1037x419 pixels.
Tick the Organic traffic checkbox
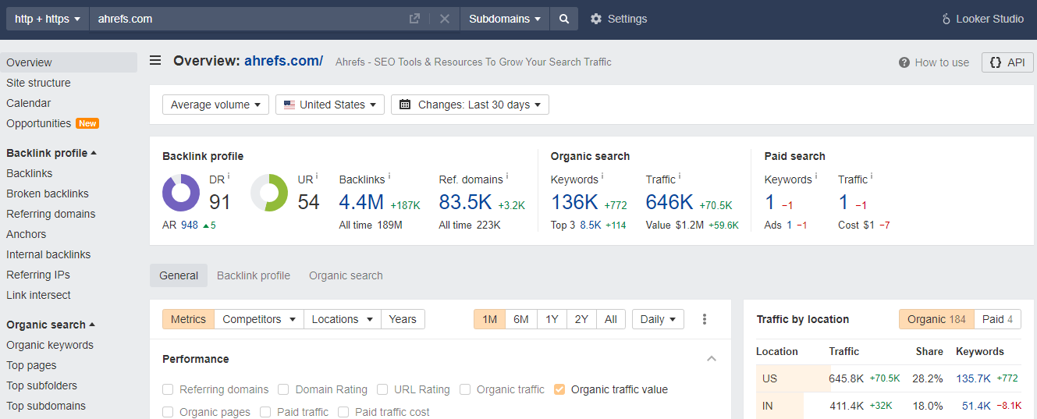click(465, 389)
